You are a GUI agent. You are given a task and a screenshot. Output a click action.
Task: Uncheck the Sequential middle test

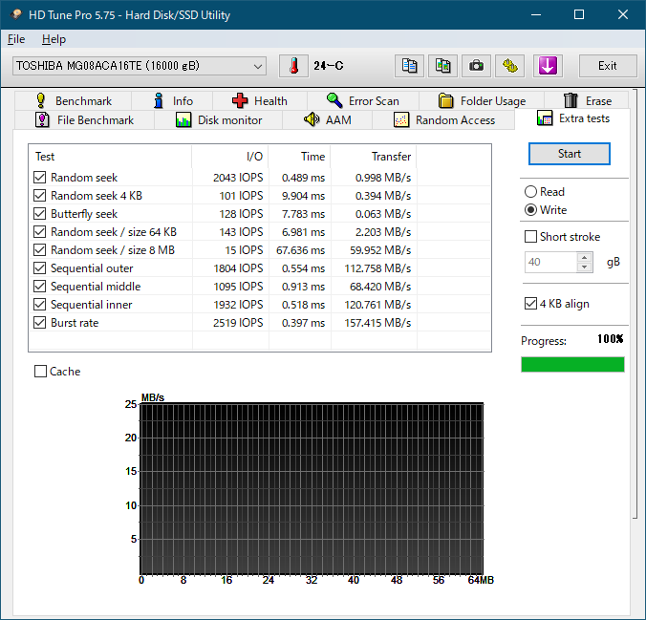[39, 287]
